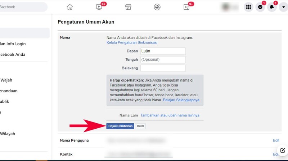Select the highlighted sidebar settings item
Image resolution: width=288 pixels, height=161 pixels.
[24, 33]
